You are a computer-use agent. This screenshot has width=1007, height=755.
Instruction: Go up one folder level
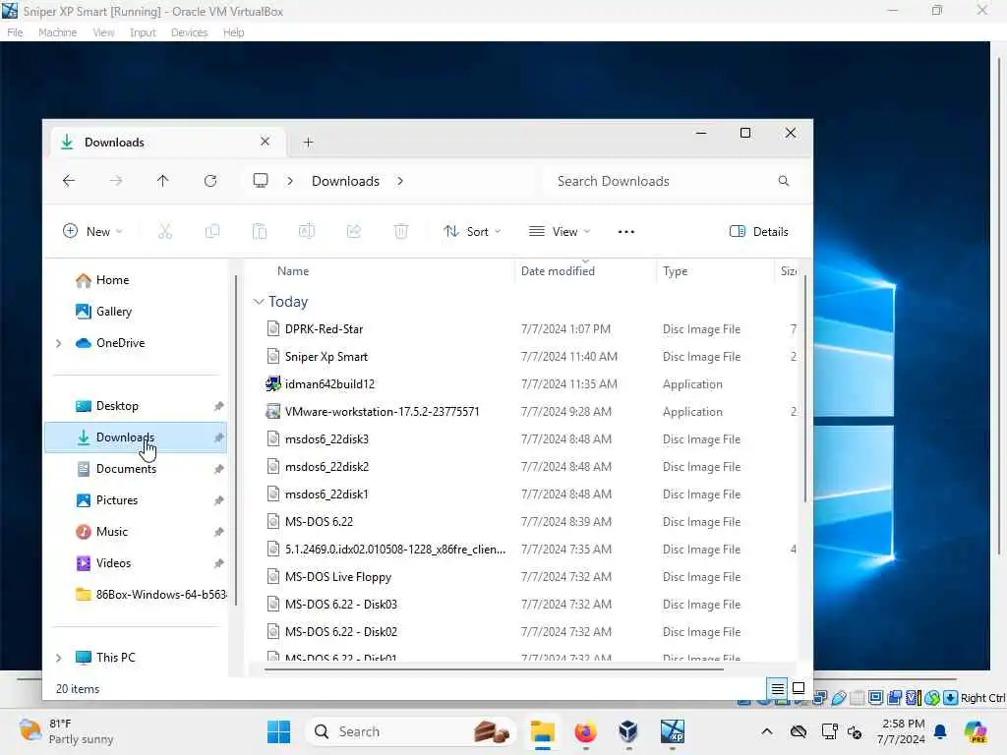pyautogui.click(x=162, y=181)
